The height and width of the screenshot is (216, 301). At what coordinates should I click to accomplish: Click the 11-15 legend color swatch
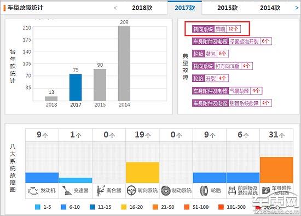(92, 207)
